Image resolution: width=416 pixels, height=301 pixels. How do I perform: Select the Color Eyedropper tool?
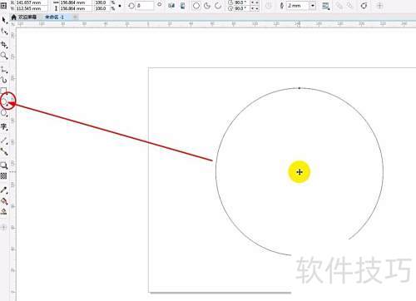coord(4,190)
